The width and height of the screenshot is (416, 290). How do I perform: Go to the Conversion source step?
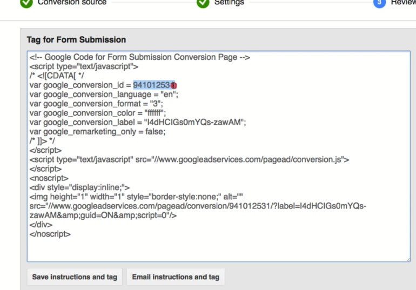[x=72, y=3]
